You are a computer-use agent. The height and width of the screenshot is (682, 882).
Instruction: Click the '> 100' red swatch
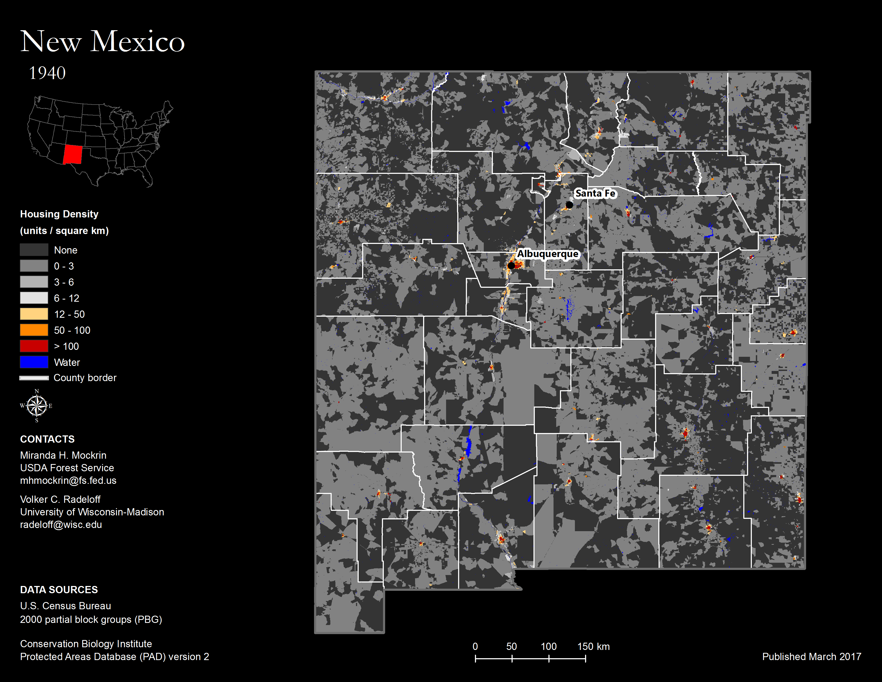point(34,346)
